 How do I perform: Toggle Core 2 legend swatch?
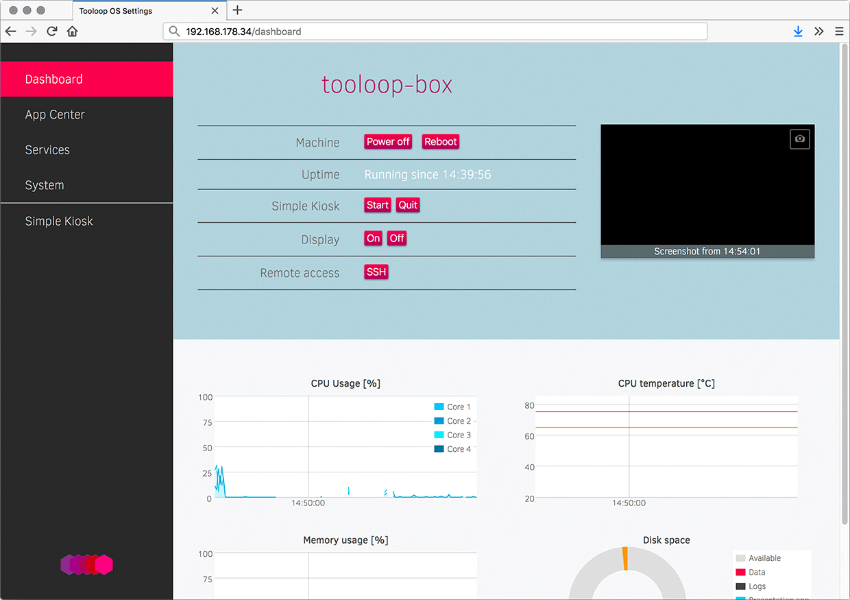[x=439, y=421]
